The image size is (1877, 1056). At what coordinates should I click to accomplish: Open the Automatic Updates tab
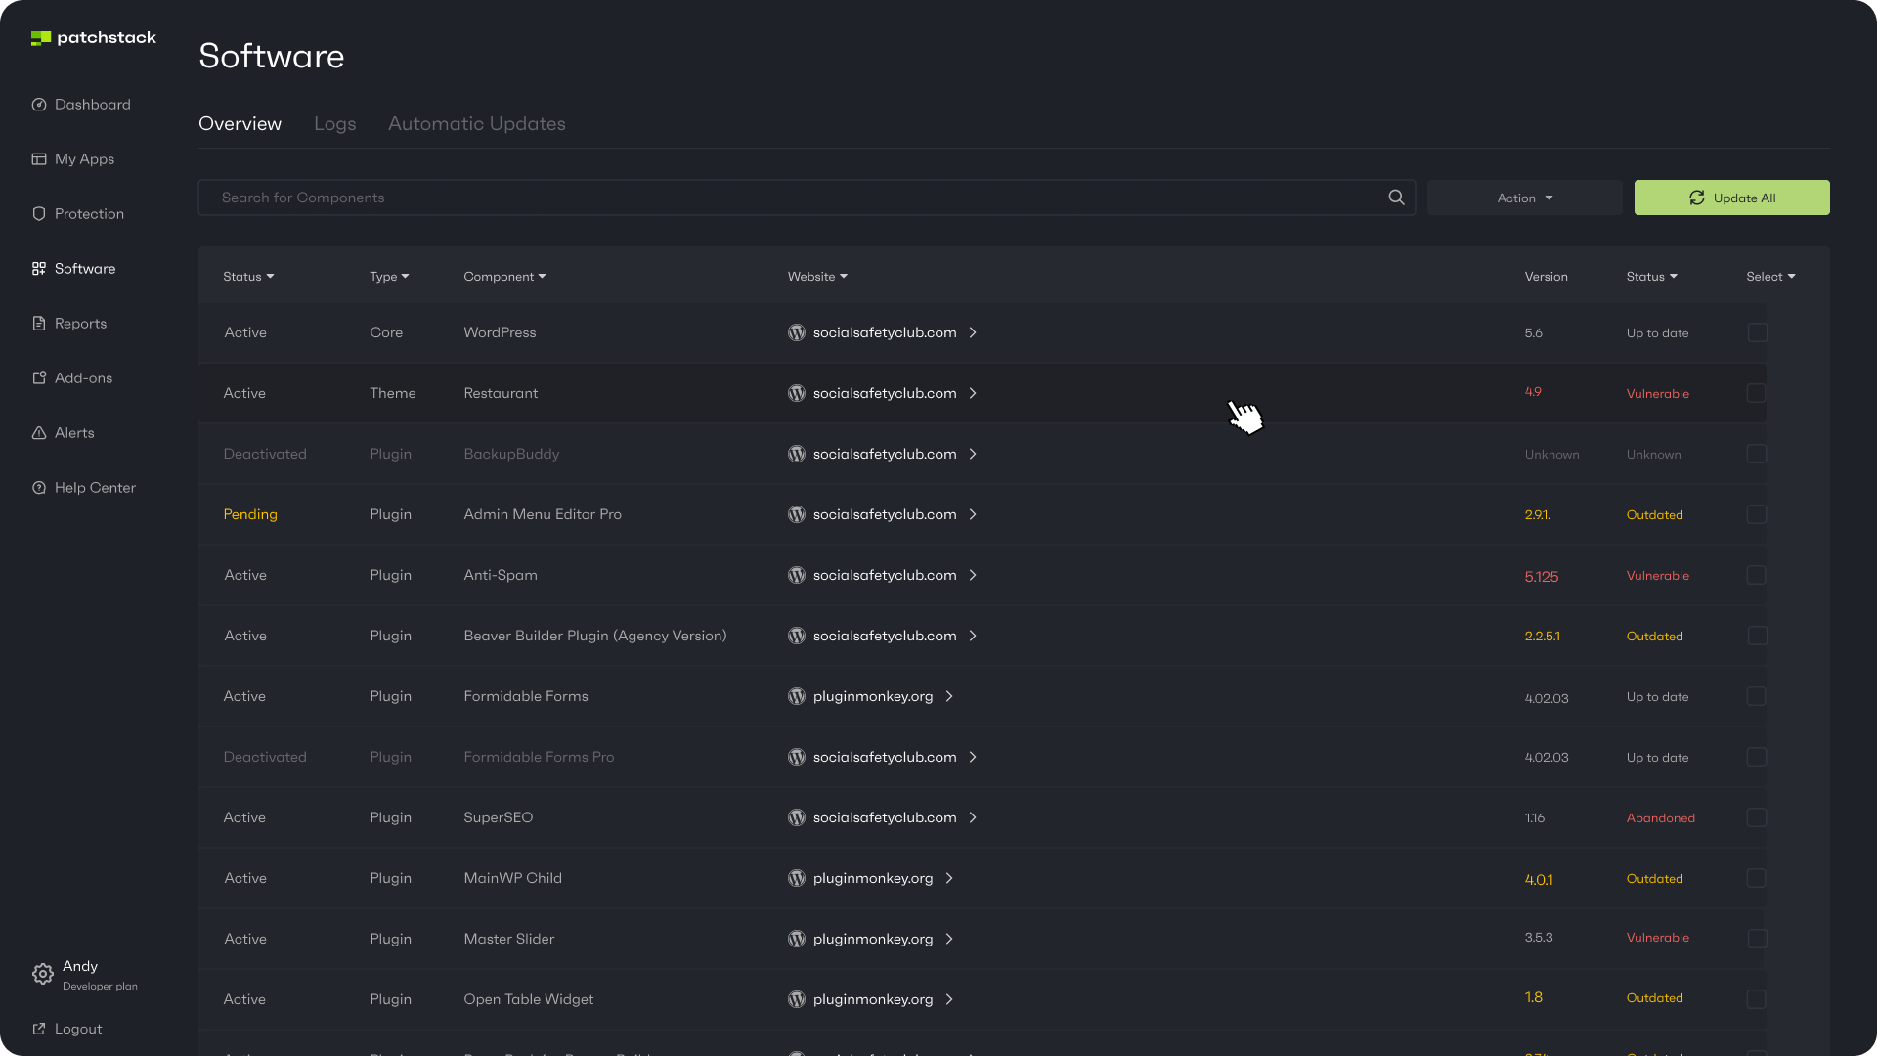(476, 124)
